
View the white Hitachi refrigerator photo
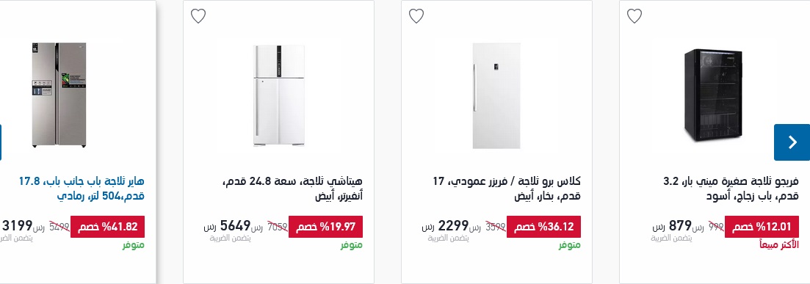(x=278, y=95)
